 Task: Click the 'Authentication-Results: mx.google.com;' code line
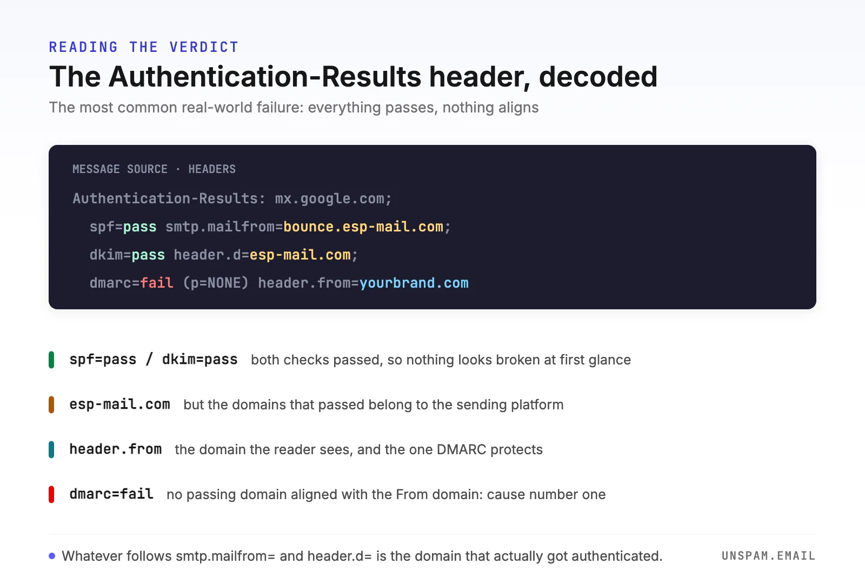tap(232, 198)
